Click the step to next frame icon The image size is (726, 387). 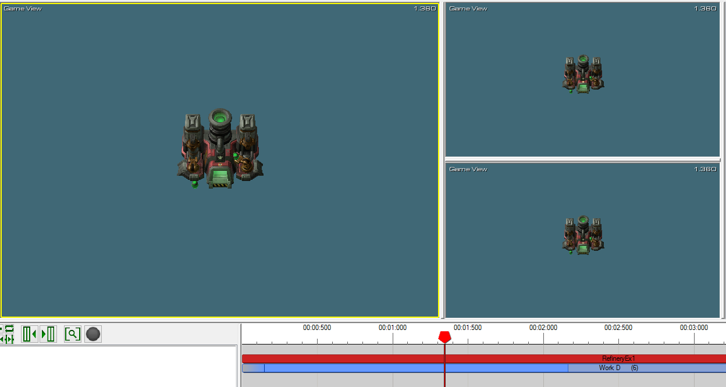(48, 334)
